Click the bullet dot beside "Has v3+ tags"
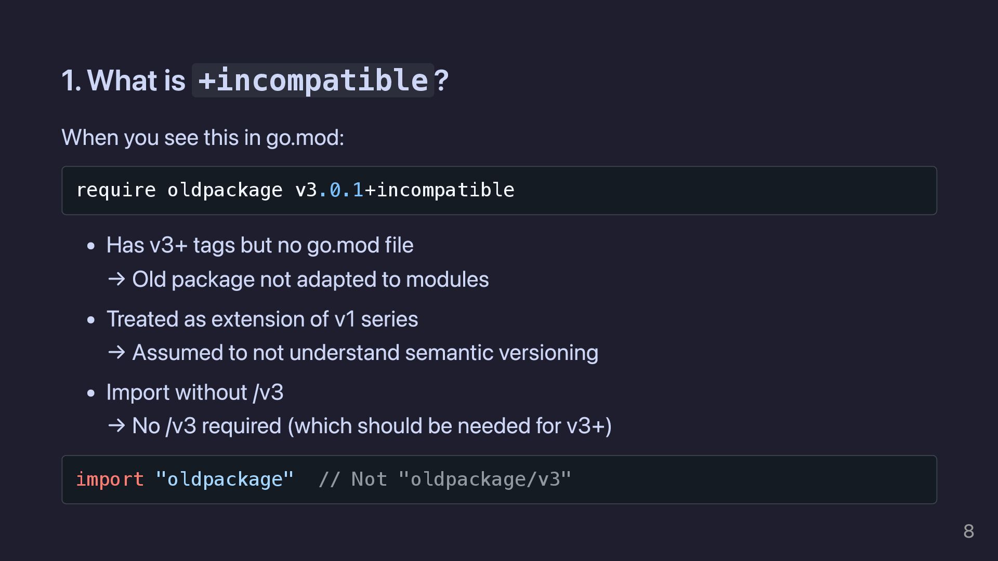 91,246
